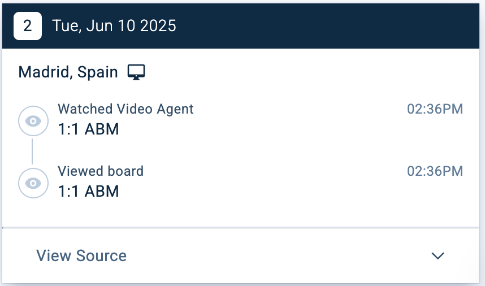The height and width of the screenshot is (286, 485).
Task: Click the eye icon beside Watched Video Agent
Action: 33,121
